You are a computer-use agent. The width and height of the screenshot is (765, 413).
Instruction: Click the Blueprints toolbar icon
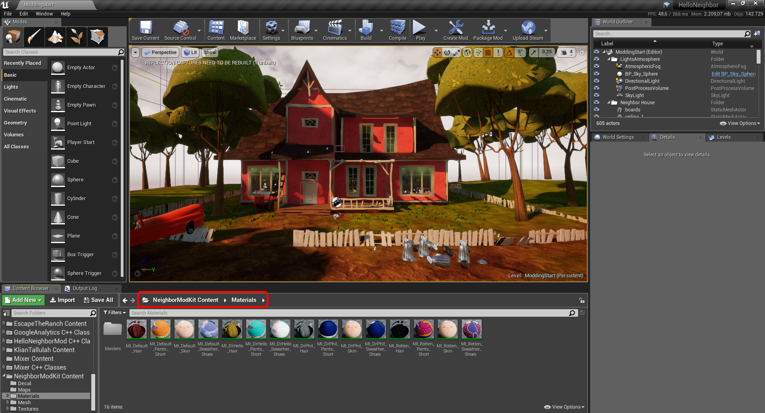pos(302,30)
